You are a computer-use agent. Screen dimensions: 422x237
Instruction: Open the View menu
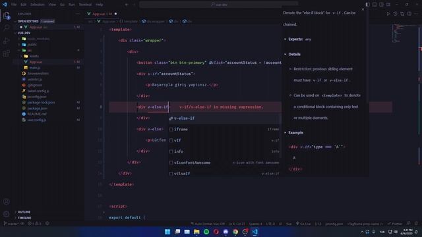click(52, 5)
